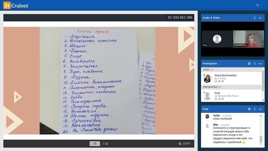
Task: Click Yuliia's avatar in Chat
Action: tap(207, 117)
